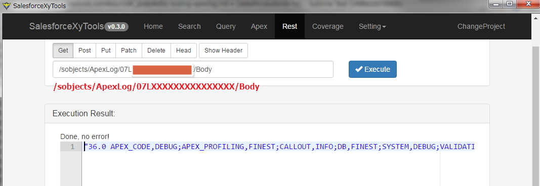Select the Delete request method
The image size is (540, 186).
point(156,51)
